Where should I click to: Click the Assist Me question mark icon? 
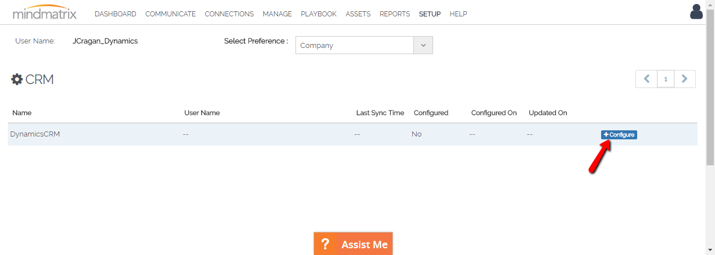pyautogui.click(x=325, y=244)
